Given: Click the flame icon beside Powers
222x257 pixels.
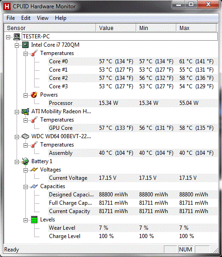Looking at the screenshot, I should 34,95.
